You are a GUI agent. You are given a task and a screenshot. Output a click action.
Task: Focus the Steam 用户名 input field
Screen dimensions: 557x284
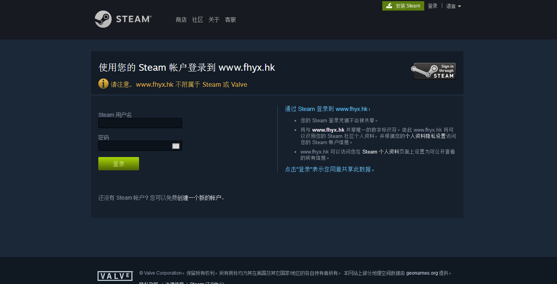pyautogui.click(x=140, y=123)
